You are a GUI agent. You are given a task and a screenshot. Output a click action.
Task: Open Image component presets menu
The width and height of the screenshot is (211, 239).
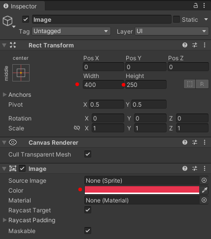195,168
